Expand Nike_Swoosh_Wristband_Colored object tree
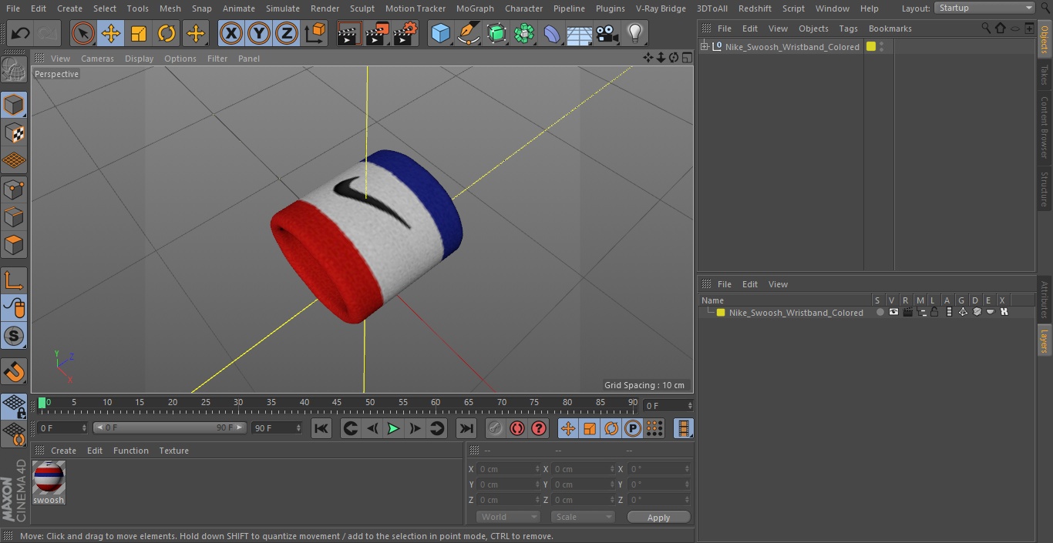 [x=704, y=47]
